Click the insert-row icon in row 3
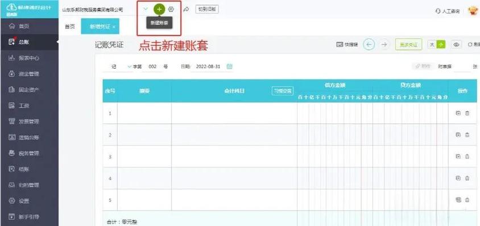This screenshot has height=226, width=480. tap(458, 156)
